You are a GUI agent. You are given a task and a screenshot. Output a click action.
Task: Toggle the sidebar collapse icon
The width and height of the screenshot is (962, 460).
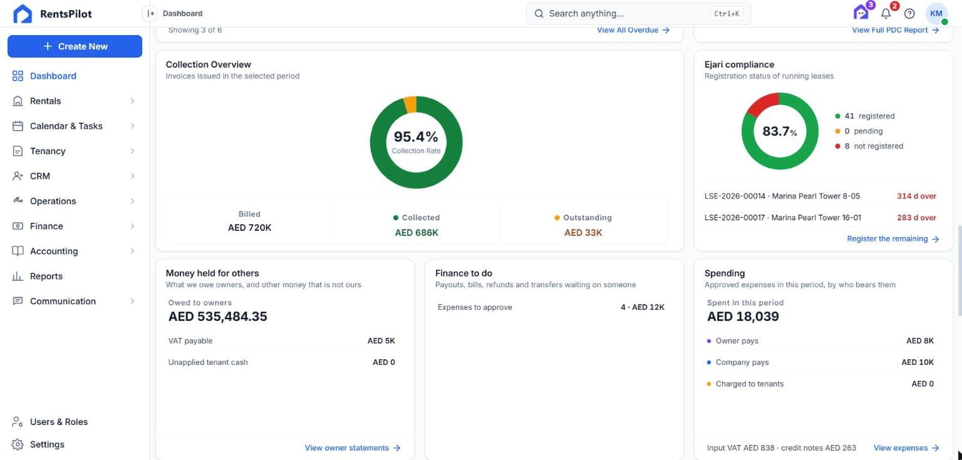point(150,13)
